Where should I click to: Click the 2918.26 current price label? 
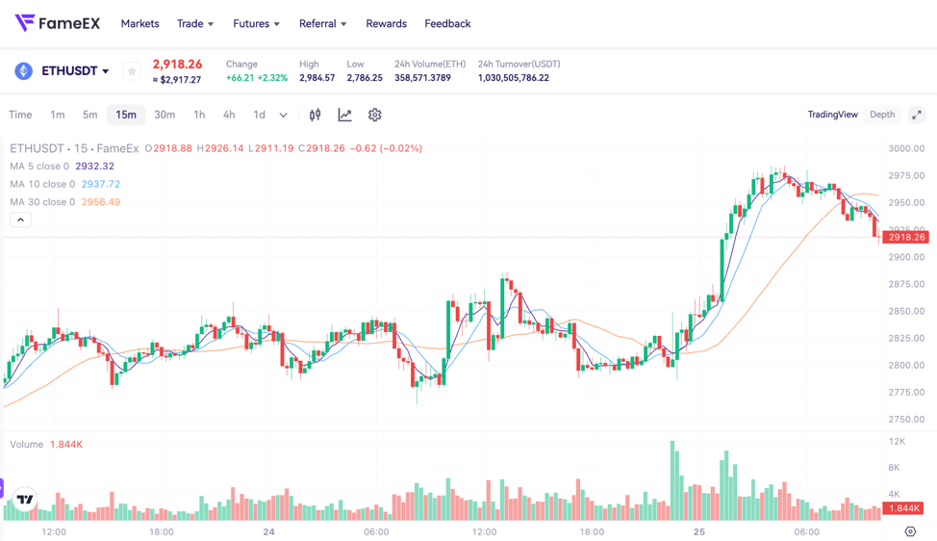tap(905, 237)
